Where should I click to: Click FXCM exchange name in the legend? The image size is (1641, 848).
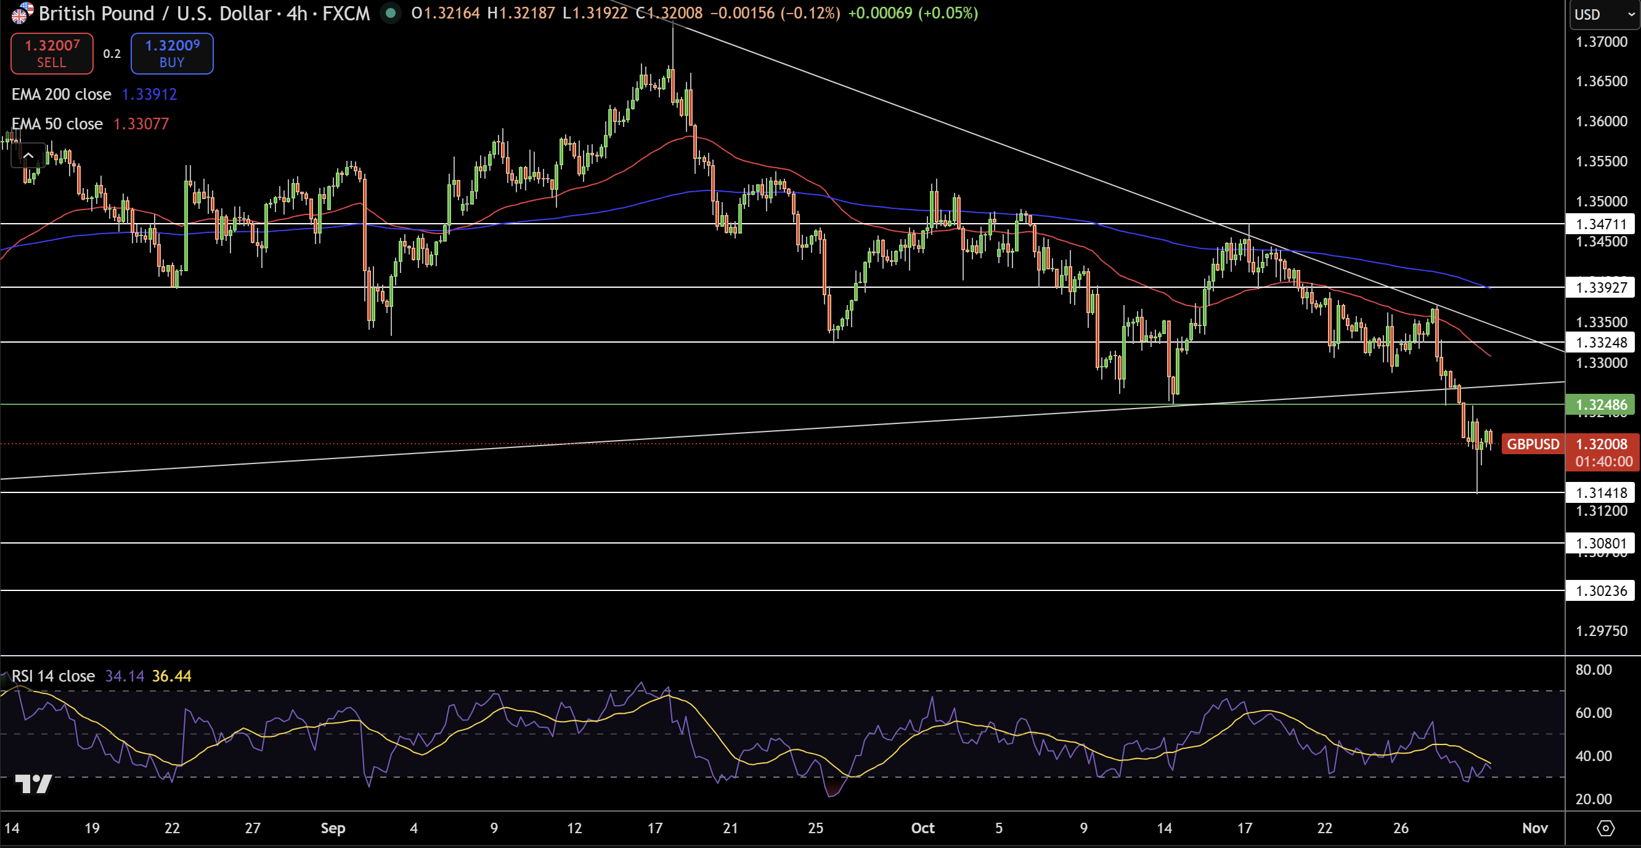(x=347, y=14)
